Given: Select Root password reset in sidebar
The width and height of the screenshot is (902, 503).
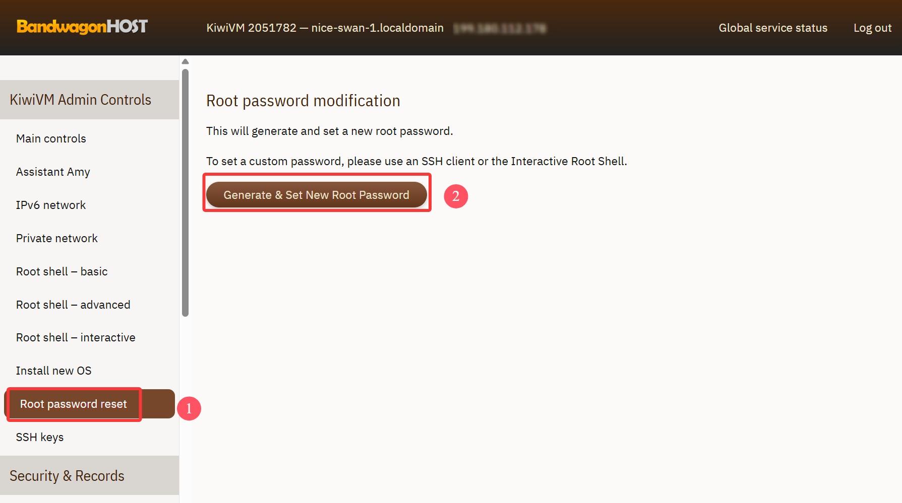Looking at the screenshot, I should click(x=74, y=404).
